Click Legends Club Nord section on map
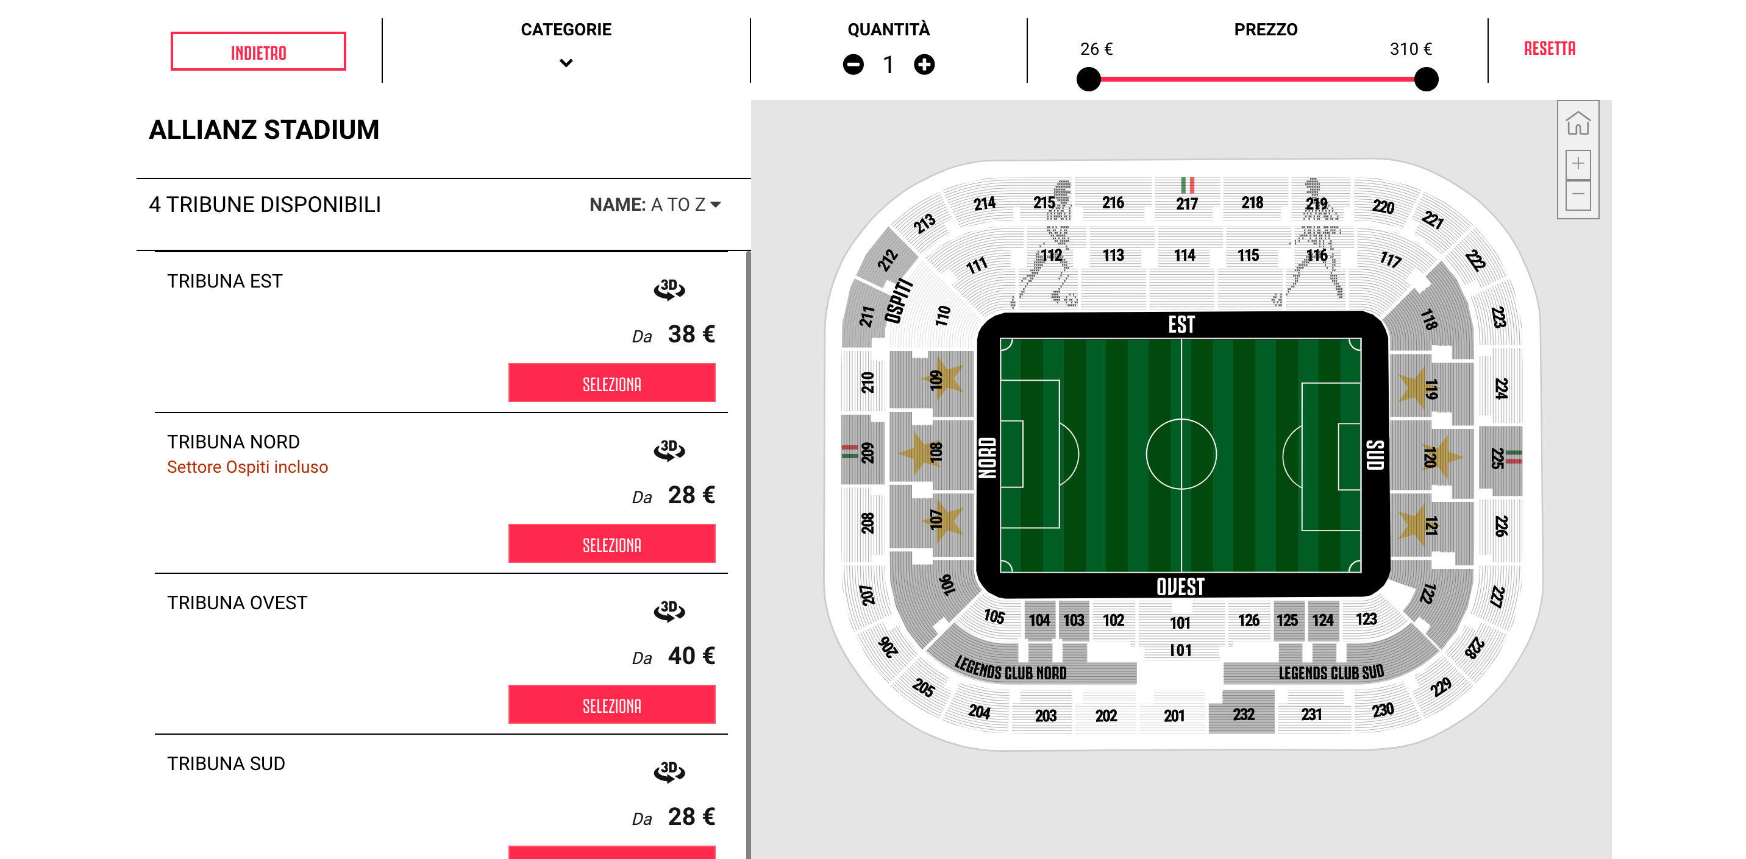This screenshot has height=859, width=1746. point(1010,670)
